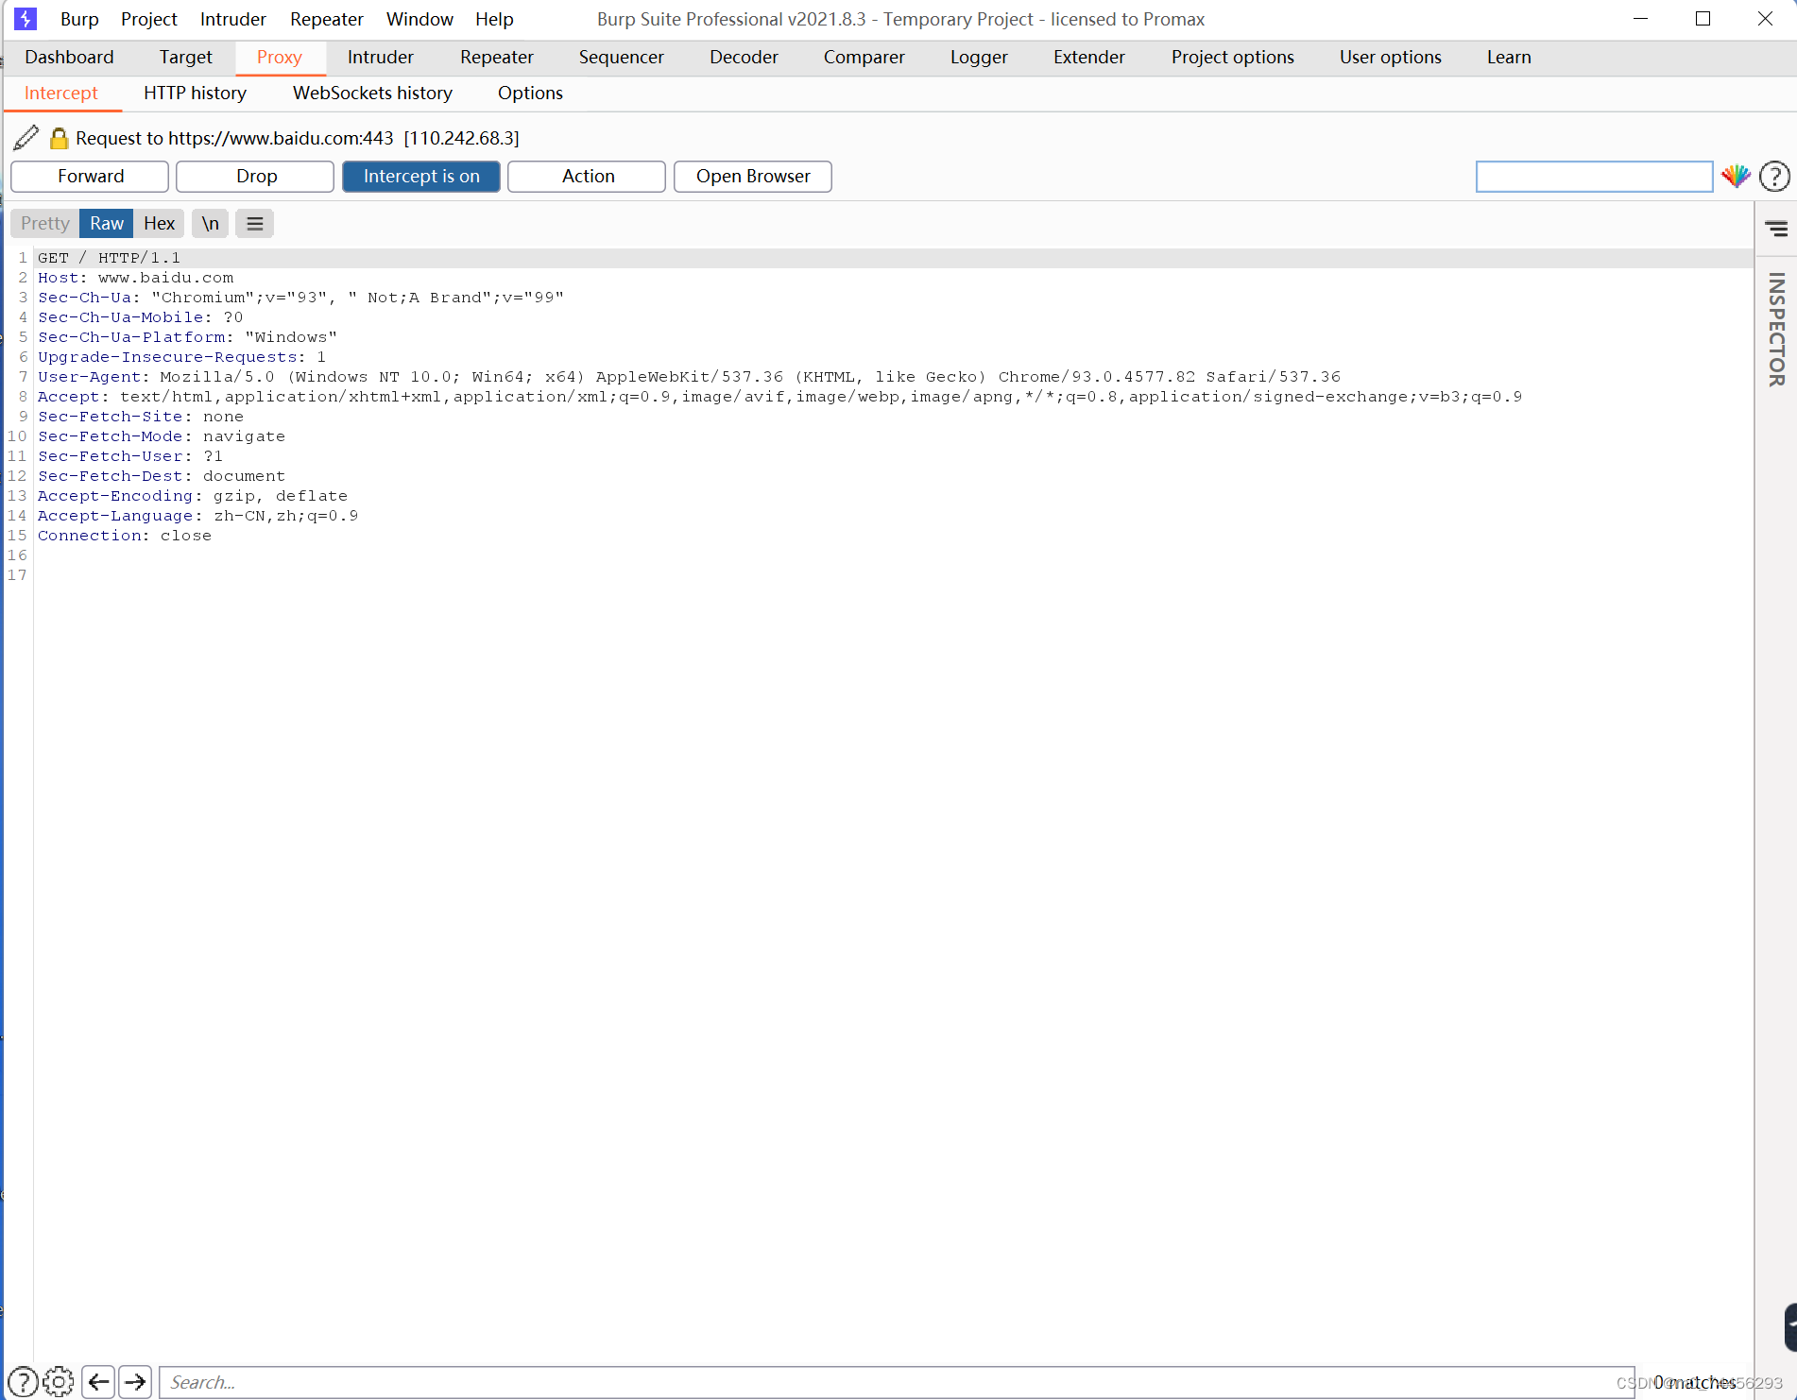Open the hamburger message editor menu icon
This screenshot has height=1400, width=1797.
tap(255, 224)
